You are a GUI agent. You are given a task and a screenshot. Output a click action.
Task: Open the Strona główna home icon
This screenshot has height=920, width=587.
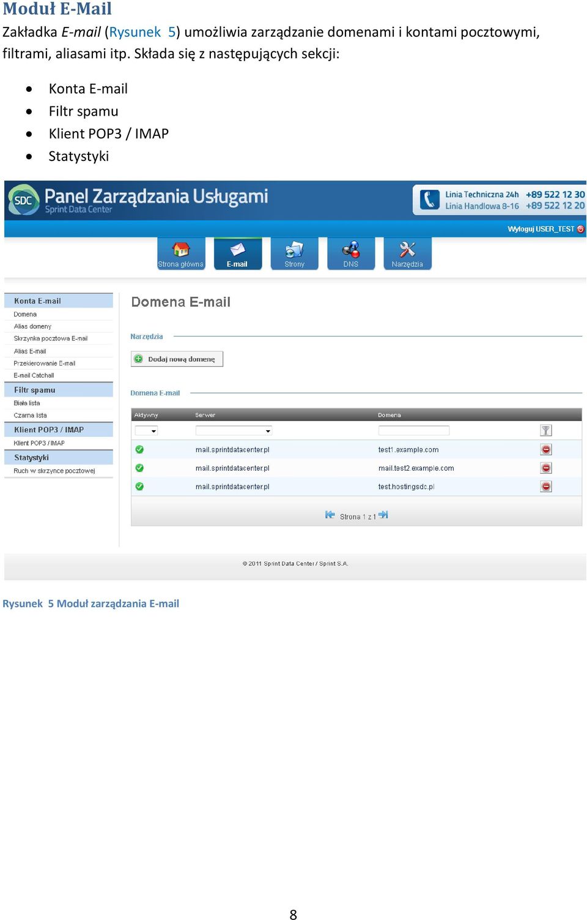181,253
